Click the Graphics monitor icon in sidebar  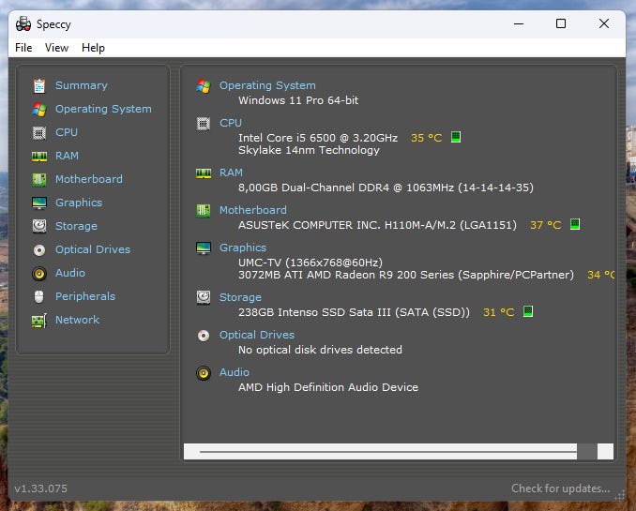(x=39, y=203)
